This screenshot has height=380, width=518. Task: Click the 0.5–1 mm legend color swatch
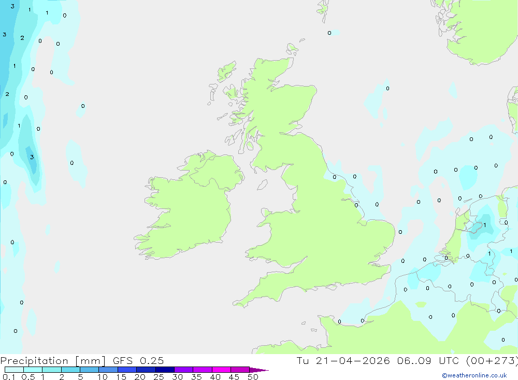[x=33, y=370]
